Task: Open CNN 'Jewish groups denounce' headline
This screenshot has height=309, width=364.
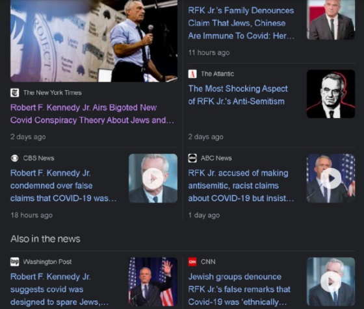Action: tap(239, 290)
